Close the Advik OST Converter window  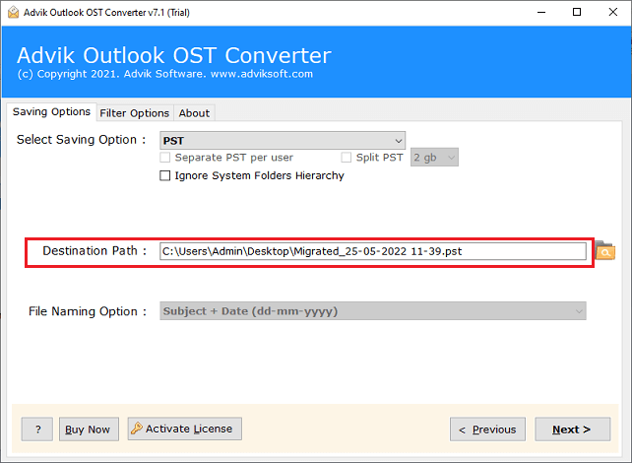(612, 12)
